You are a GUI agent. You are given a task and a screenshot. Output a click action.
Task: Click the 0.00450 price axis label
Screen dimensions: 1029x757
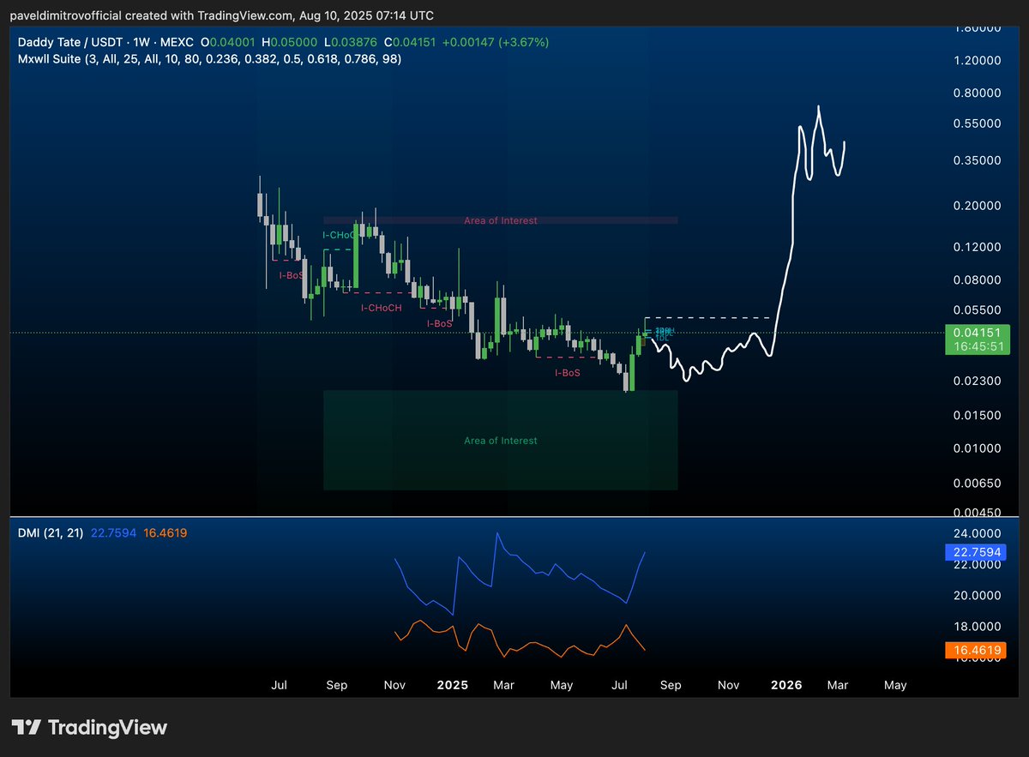click(978, 514)
